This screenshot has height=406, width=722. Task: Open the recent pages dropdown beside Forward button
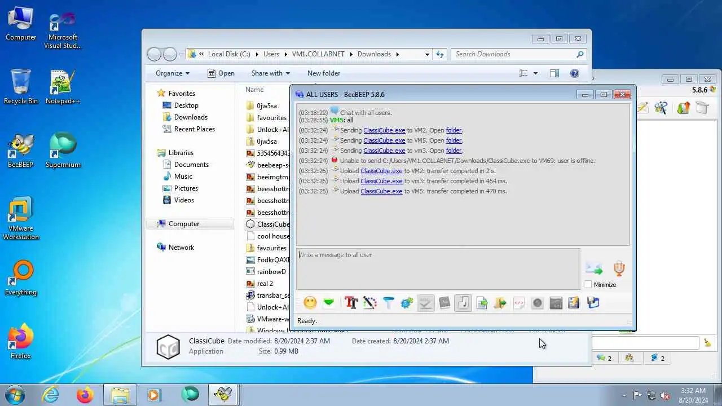tap(181, 54)
